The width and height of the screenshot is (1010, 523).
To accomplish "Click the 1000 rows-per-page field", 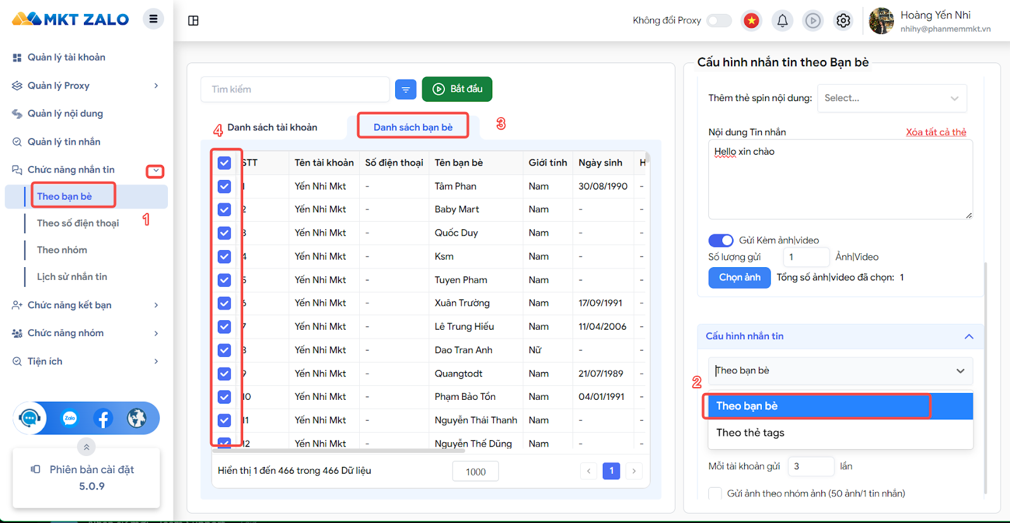I will click(x=475, y=472).
